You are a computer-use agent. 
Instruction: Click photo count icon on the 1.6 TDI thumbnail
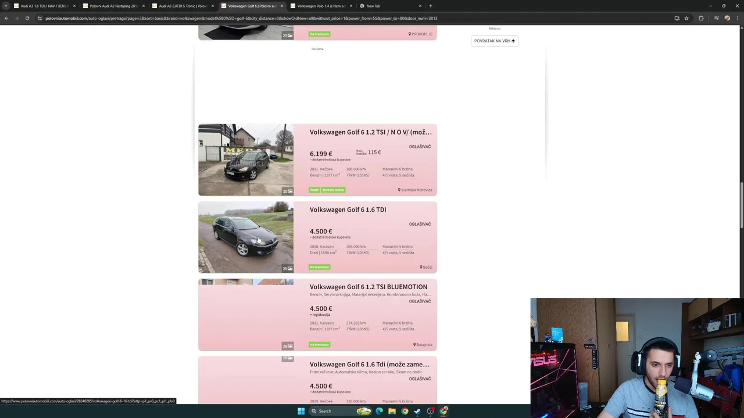point(287,268)
